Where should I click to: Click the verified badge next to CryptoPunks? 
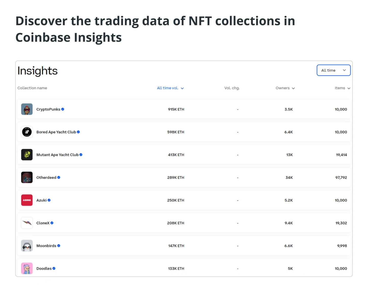[x=63, y=109]
